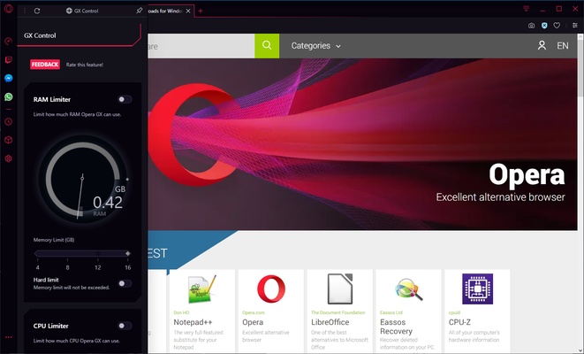Open panel options vertical dots menu
This screenshot has width=584, height=354.
pos(25,11)
